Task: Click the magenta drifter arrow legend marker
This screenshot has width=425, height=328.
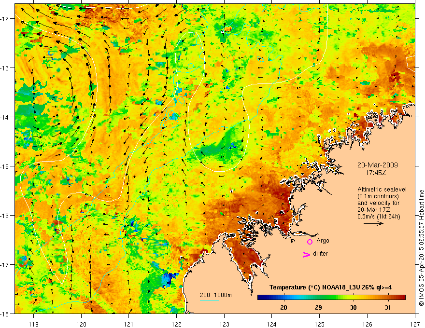Action: 307,254
